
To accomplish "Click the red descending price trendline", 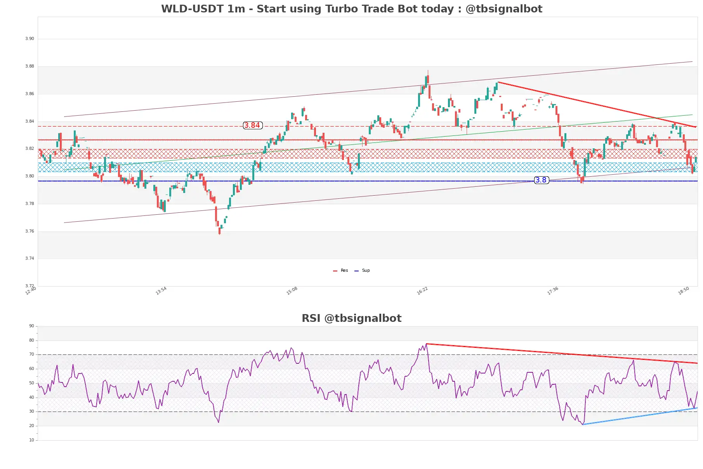I will (597, 104).
